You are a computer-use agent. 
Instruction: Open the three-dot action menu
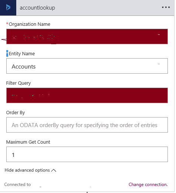click(166, 7)
